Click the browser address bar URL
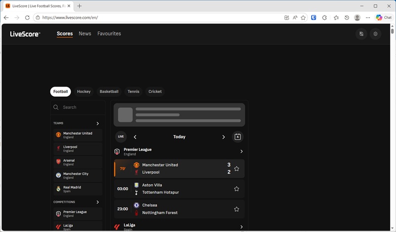Image resolution: width=396 pixels, height=232 pixels. 70,17
